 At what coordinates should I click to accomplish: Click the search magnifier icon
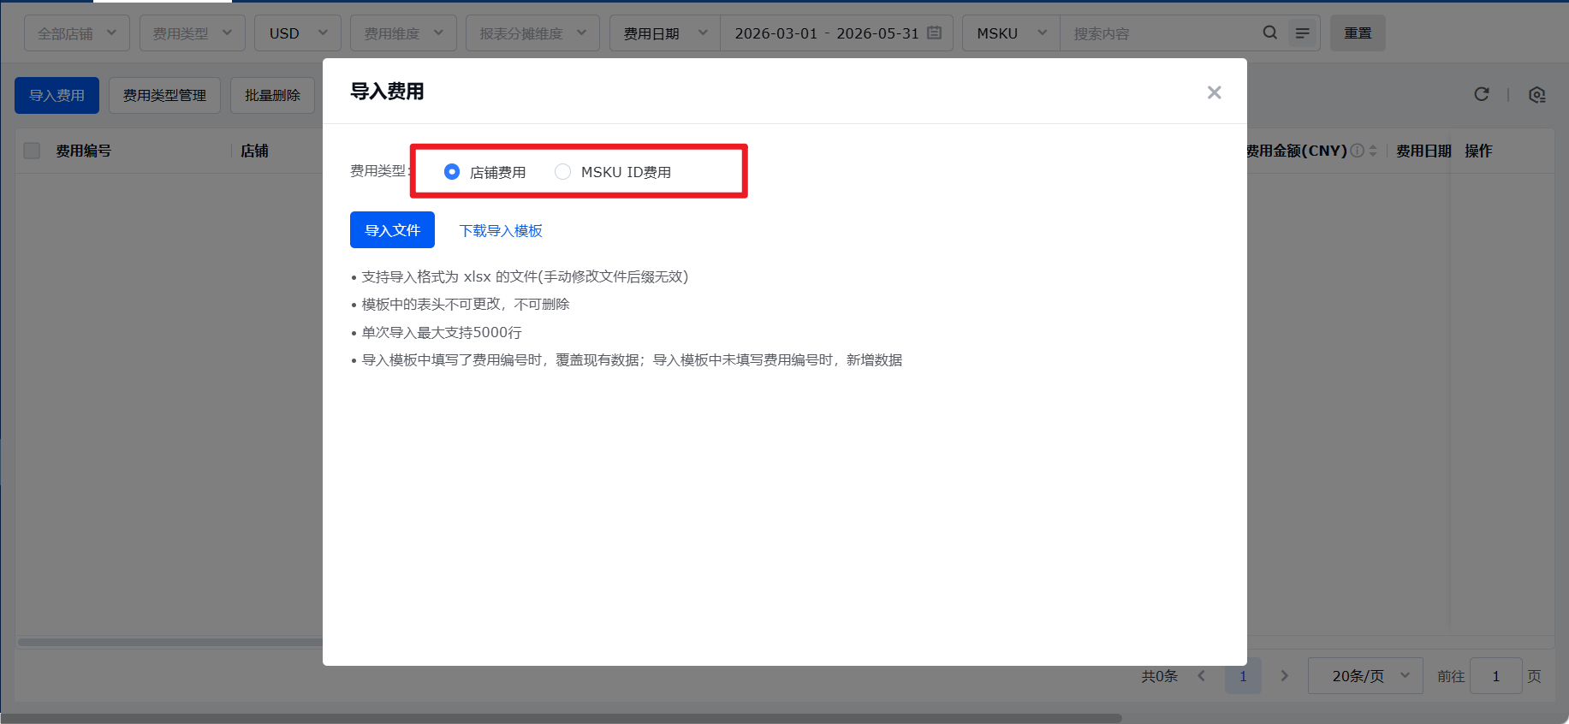[x=1269, y=33]
